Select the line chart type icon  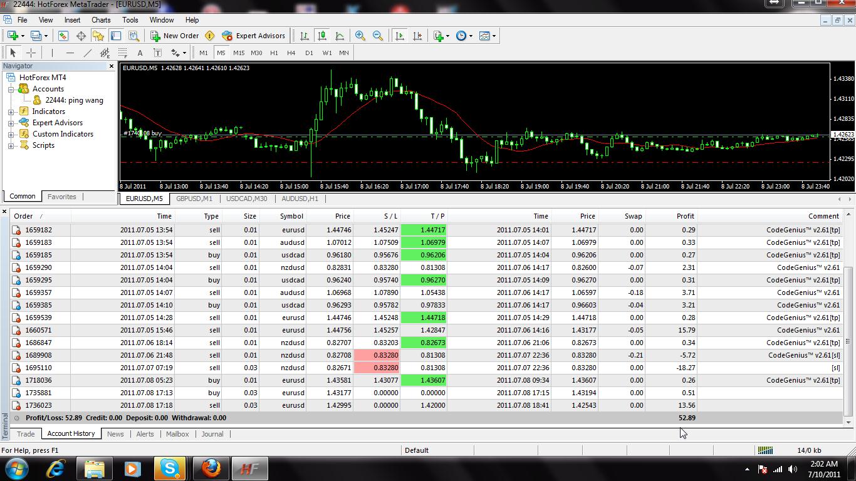tap(339, 36)
